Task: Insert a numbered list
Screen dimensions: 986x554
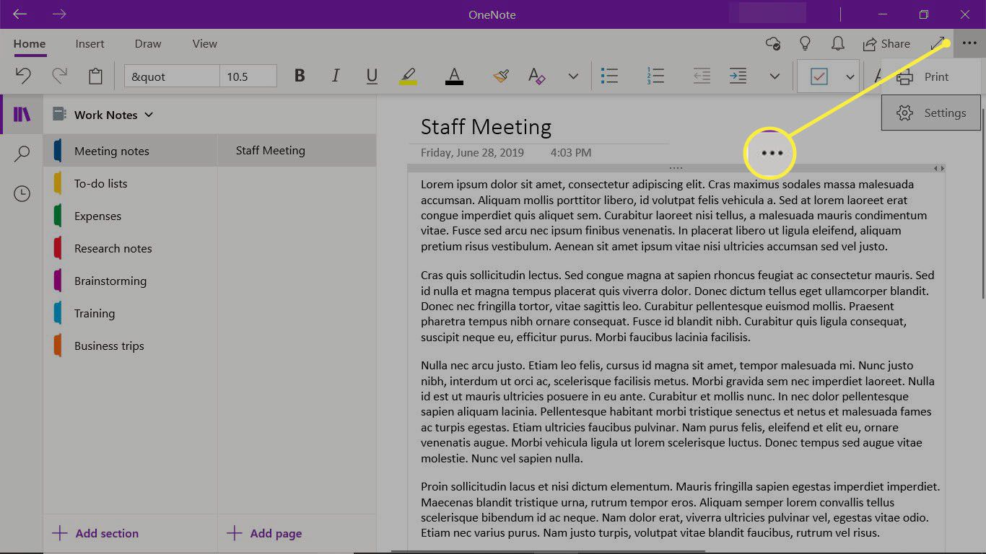Action: (x=655, y=76)
